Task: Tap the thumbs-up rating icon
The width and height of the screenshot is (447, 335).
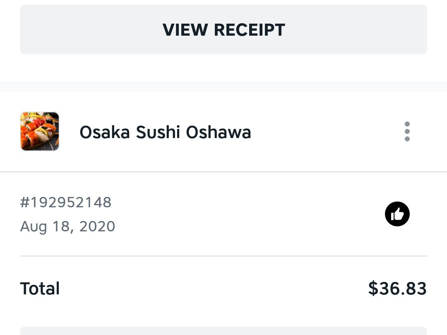Action: 397,214
